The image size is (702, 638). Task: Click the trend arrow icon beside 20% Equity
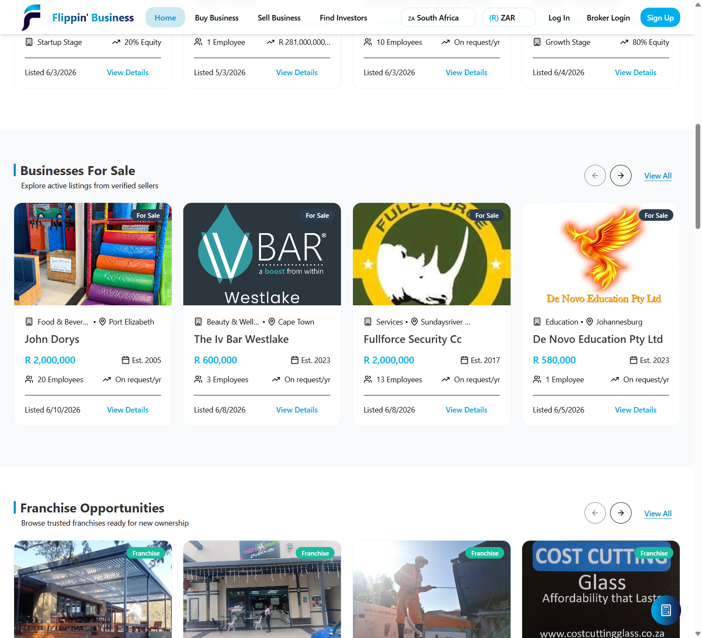(x=116, y=42)
